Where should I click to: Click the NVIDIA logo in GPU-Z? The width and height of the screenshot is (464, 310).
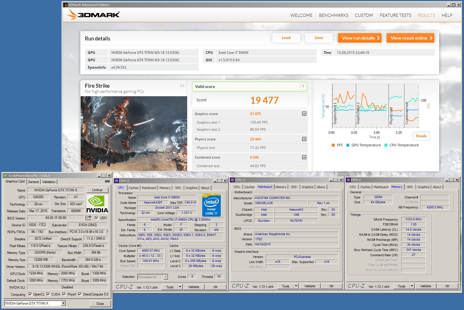pos(97,204)
